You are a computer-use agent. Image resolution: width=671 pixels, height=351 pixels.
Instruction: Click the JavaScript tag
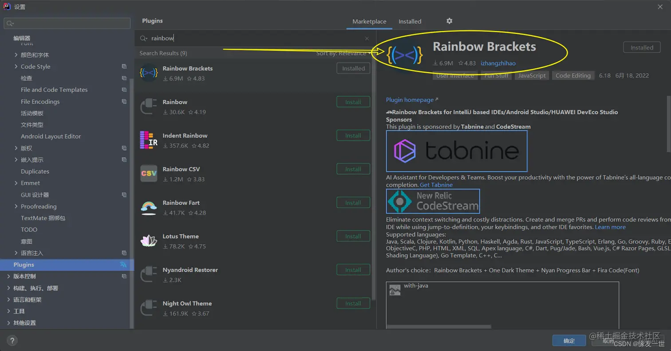tap(532, 75)
